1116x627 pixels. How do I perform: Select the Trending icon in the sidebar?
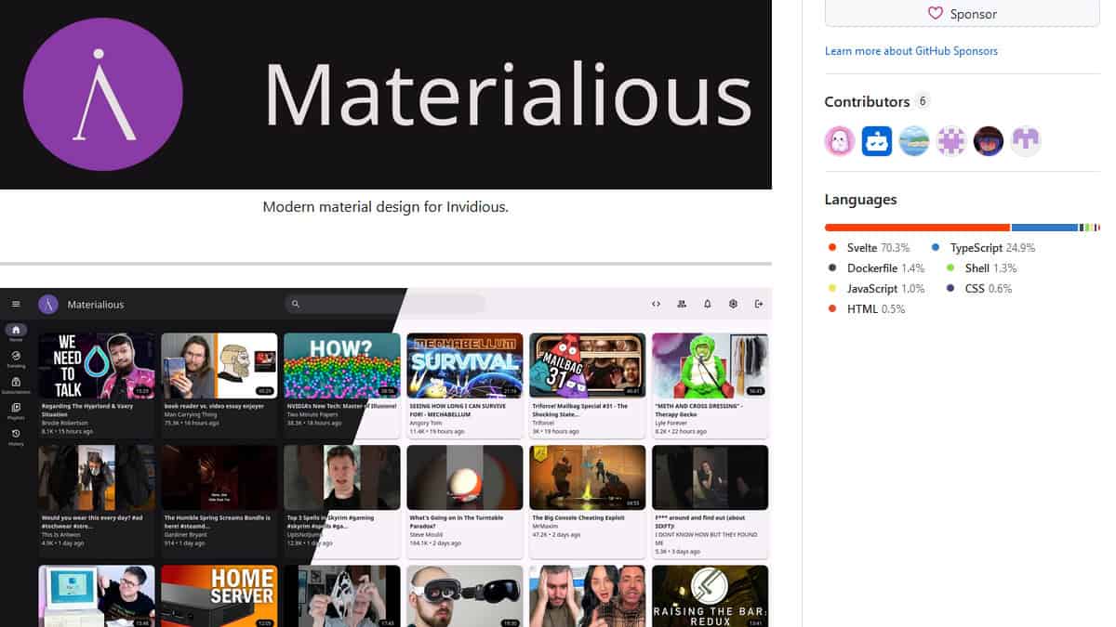point(15,357)
